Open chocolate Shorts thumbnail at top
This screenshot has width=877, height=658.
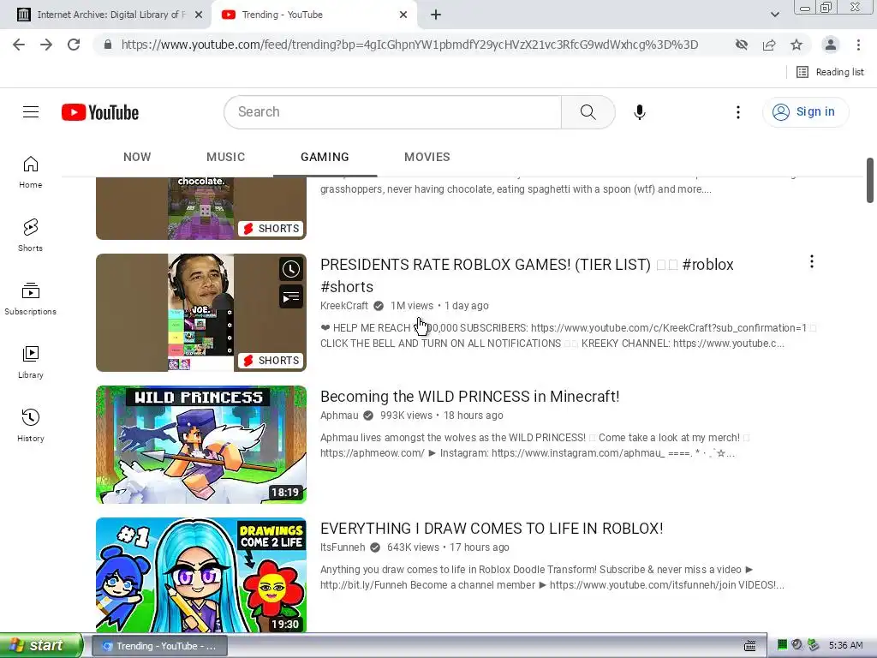click(201, 208)
